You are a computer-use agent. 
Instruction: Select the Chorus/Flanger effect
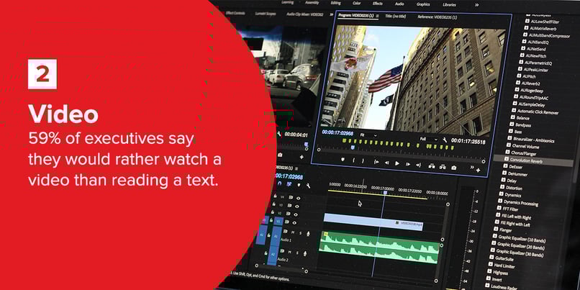point(522,153)
